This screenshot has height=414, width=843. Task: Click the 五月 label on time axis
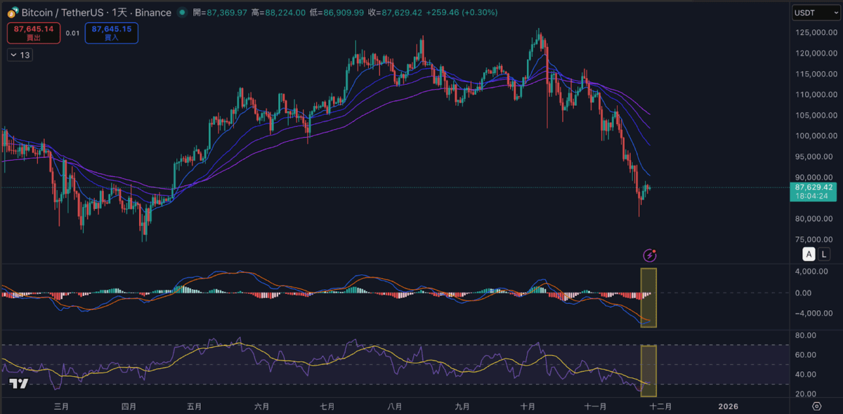point(195,406)
